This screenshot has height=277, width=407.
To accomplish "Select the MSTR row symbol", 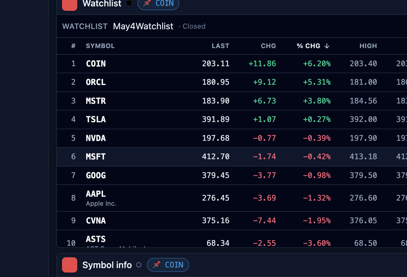I will pos(96,101).
